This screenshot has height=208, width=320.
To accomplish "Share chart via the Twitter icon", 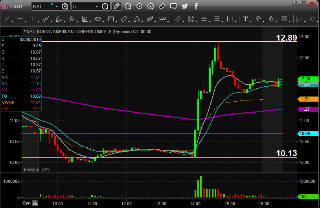I will 185,7.
